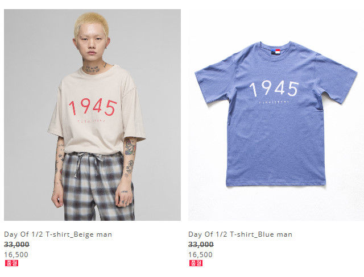This screenshot has height=277, width=364.
Task: Click the tricolor neck label on the blue shirt
Action: (x=276, y=52)
